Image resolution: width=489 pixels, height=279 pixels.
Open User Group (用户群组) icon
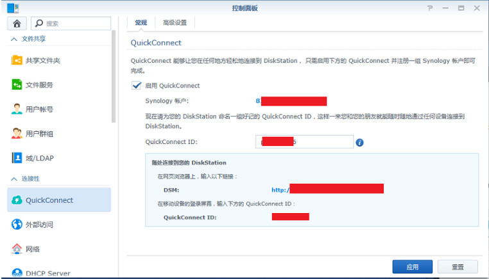pos(17,134)
